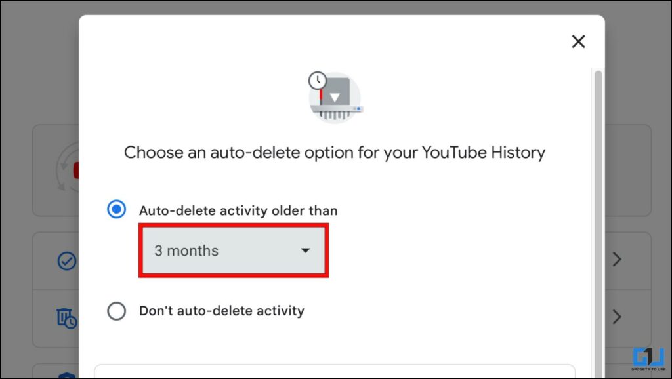This screenshot has height=379, width=672.
Task: Choose Don't auto-delete activity
Action: coord(117,311)
